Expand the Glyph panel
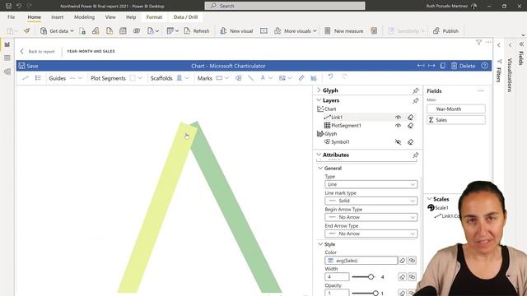The height and width of the screenshot is (296, 527). coord(319,90)
